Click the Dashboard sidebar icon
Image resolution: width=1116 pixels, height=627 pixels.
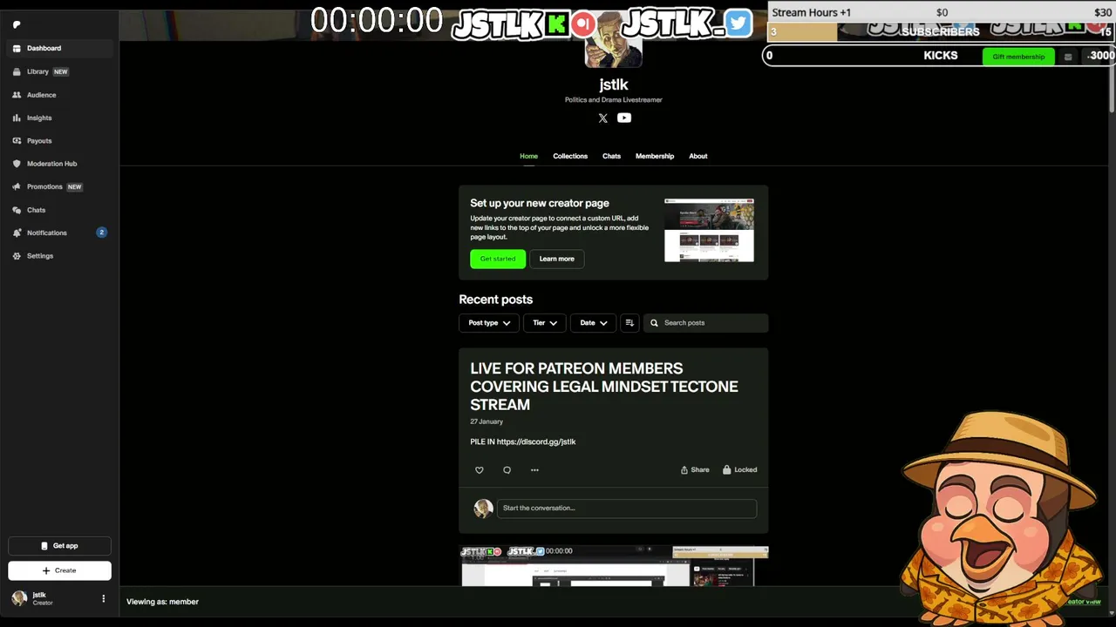click(x=17, y=48)
